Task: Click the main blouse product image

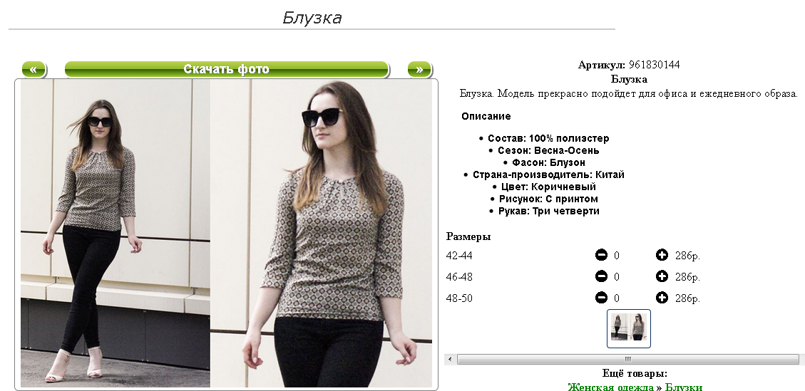Action: 227,234
